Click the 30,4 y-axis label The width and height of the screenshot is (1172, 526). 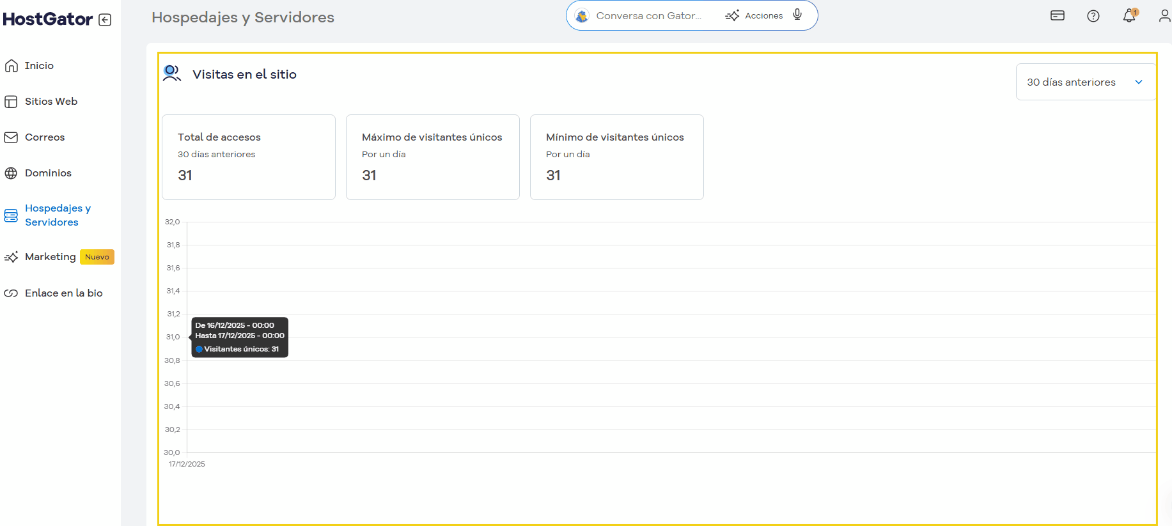pyautogui.click(x=172, y=406)
